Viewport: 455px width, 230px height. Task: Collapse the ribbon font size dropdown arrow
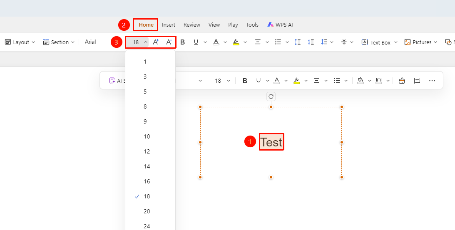(x=146, y=42)
